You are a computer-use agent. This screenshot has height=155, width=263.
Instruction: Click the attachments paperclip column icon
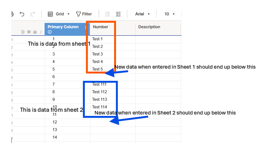tap(23, 32)
